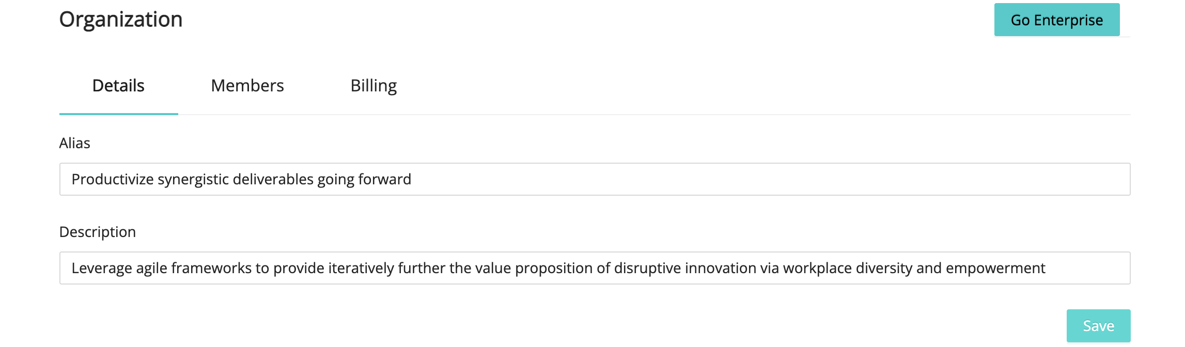Focus the Alias input field
1185x347 pixels.
click(723, 179)
